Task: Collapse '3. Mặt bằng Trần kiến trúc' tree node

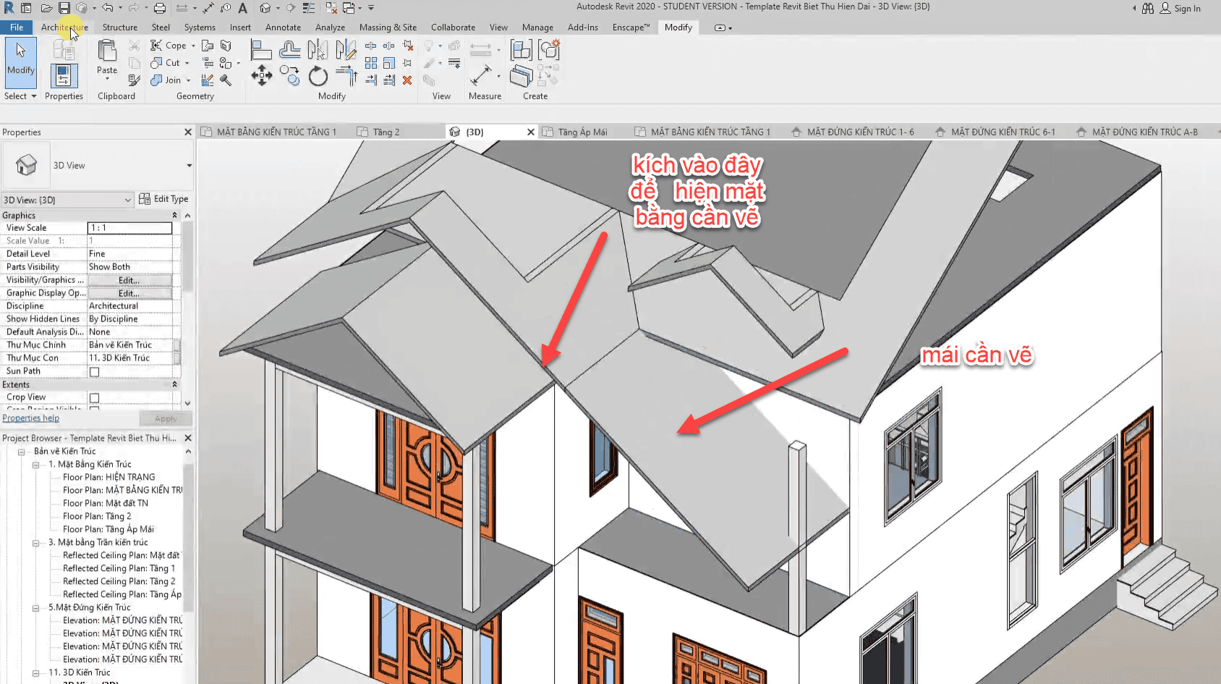Action: click(35, 543)
